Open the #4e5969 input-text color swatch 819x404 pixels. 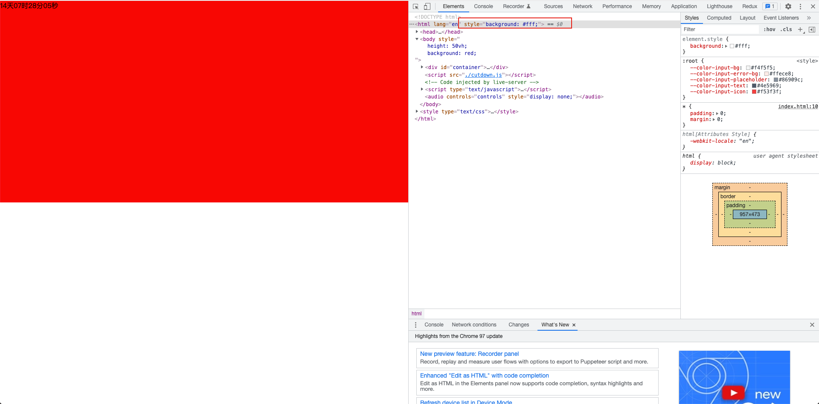[x=754, y=86]
